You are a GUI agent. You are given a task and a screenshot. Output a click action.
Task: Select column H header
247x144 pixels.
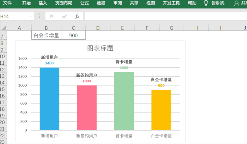[196, 28]
